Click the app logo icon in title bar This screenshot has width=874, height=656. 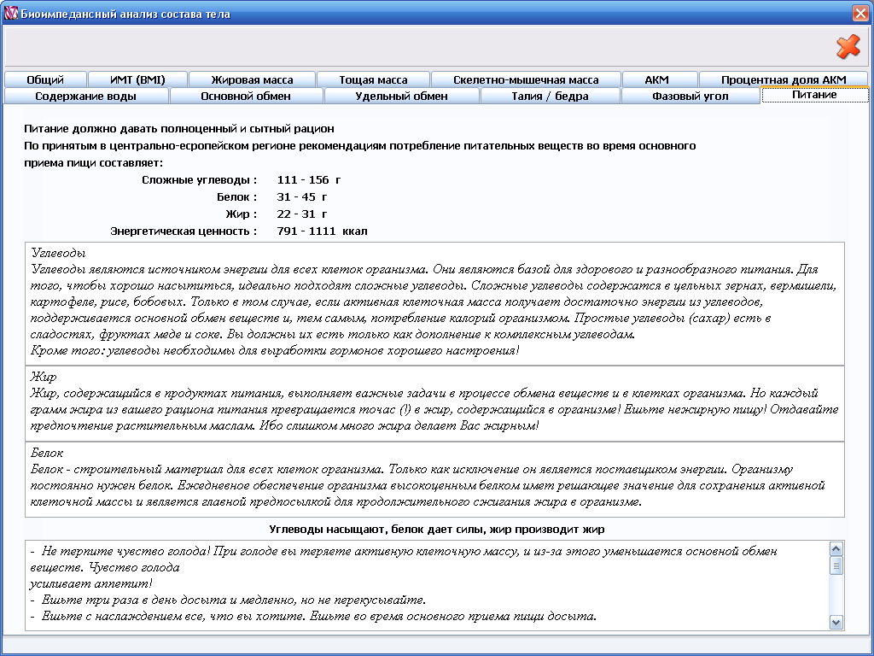11,14
